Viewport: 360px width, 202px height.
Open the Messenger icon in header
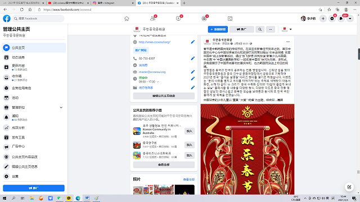point(332,19)
